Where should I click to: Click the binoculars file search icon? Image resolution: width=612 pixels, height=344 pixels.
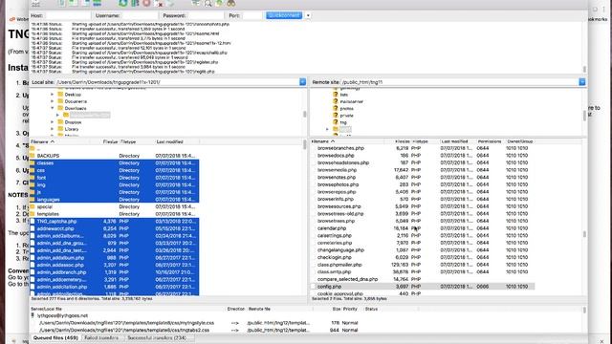click(x=231, y=3)
